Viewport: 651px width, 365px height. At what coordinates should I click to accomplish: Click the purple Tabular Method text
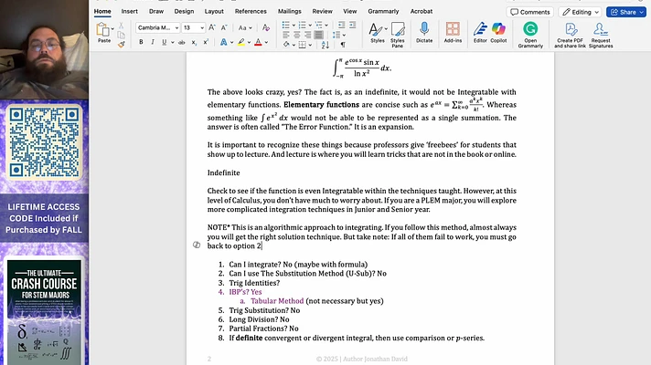[277, 301]
